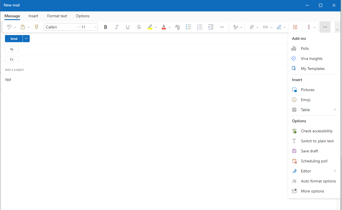
Task: Expand the Table submenu
Action: coord(313,110)
